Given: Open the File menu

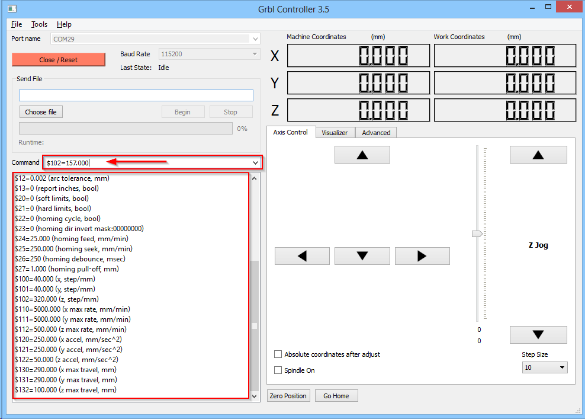Looking at the screenshot, I should (17, 24).
